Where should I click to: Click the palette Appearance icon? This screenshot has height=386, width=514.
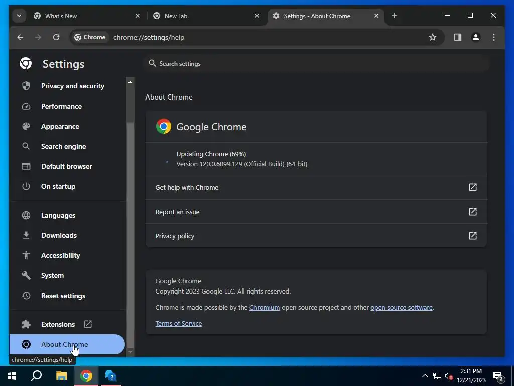(26, 126)
